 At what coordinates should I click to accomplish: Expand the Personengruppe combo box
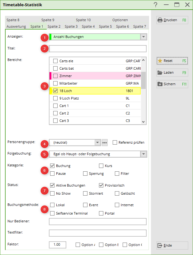[x=98, y=143]
